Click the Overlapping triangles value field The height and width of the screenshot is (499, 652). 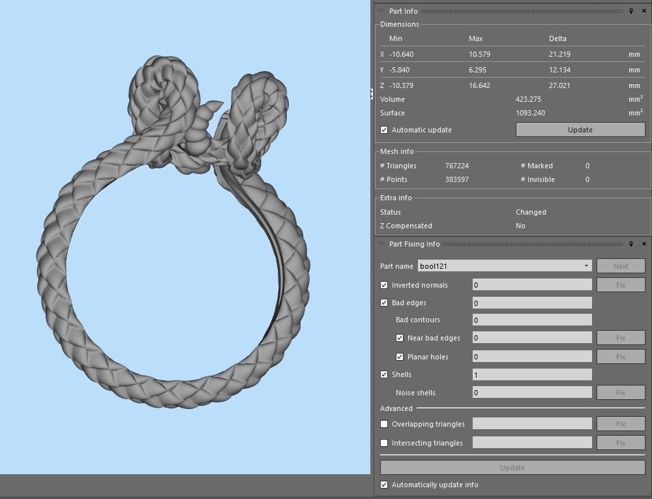pyautogui.click(x=532, y=424)
